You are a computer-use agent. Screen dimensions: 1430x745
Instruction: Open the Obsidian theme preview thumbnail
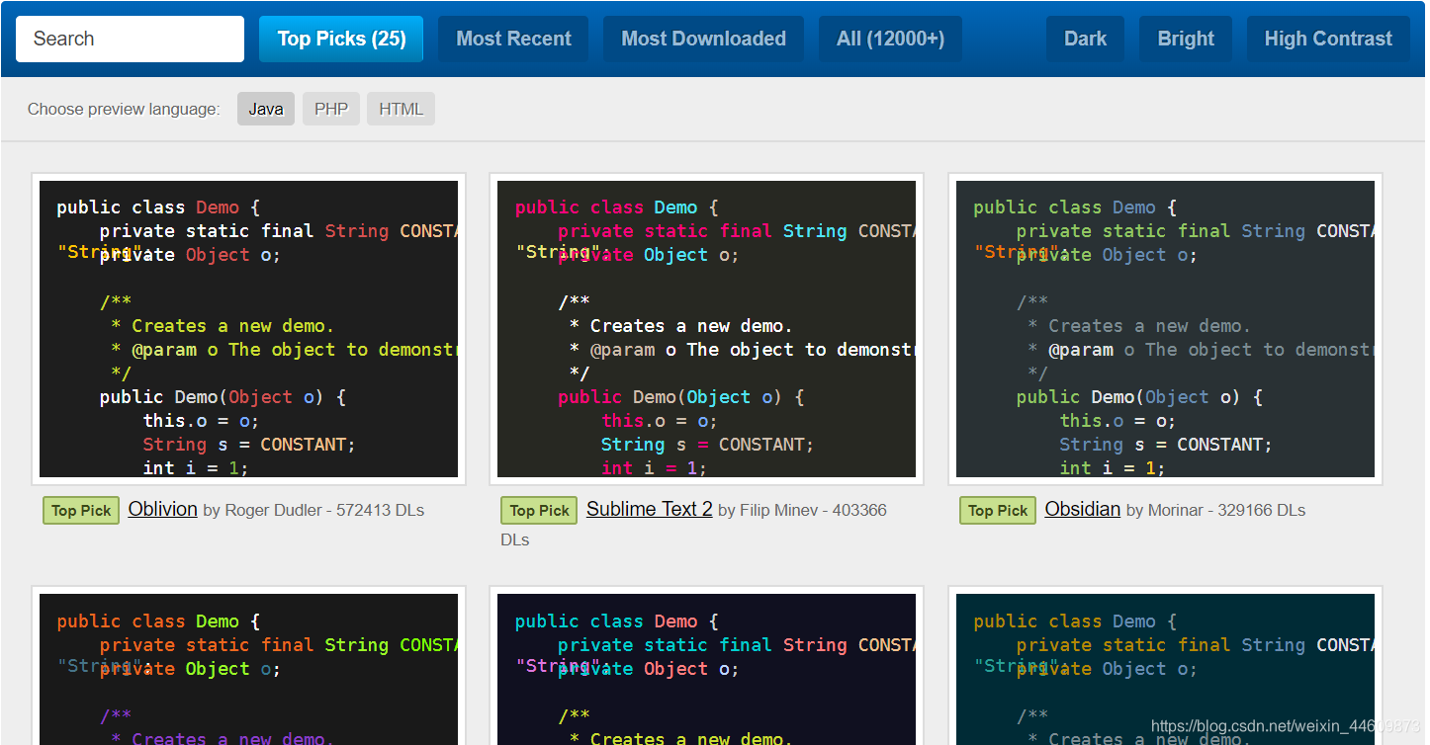pyautogui.click(x=1165, y=329)
